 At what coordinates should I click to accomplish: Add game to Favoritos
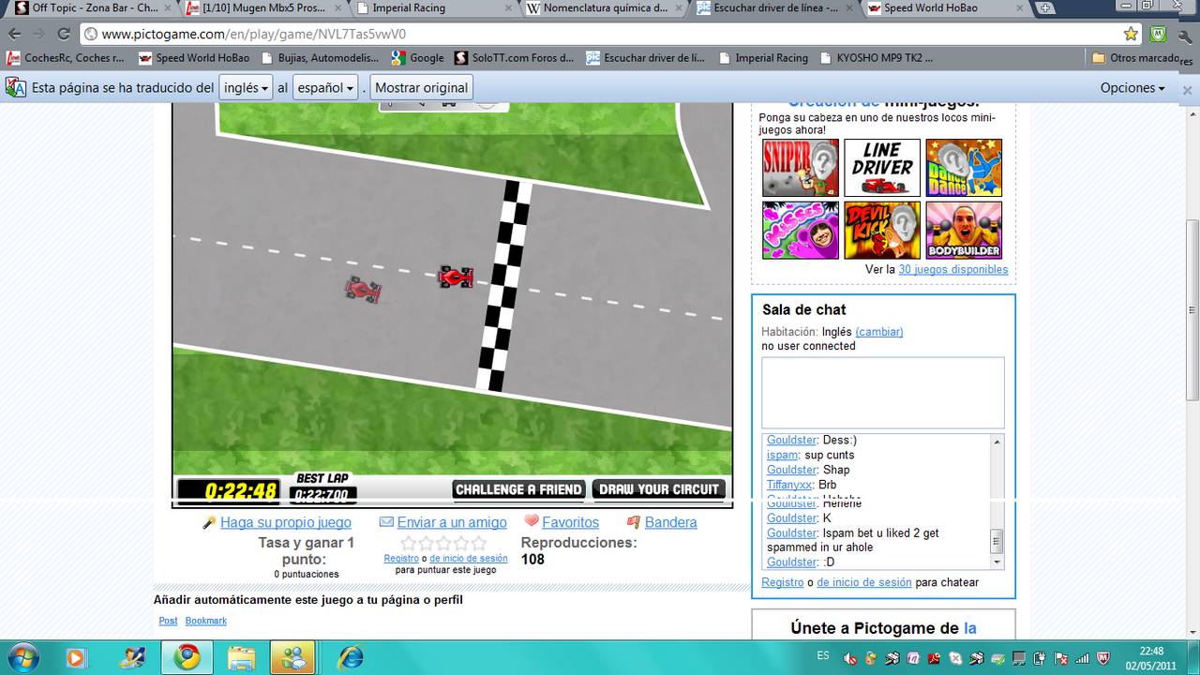coord(570,522)
